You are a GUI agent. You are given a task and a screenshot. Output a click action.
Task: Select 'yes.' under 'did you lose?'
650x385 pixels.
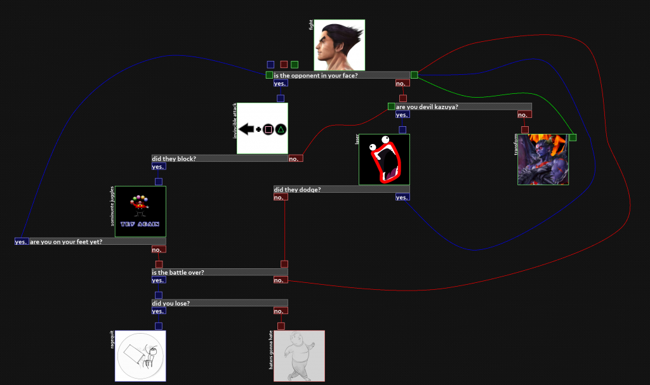pyautogui.click(x=159, y=311)
